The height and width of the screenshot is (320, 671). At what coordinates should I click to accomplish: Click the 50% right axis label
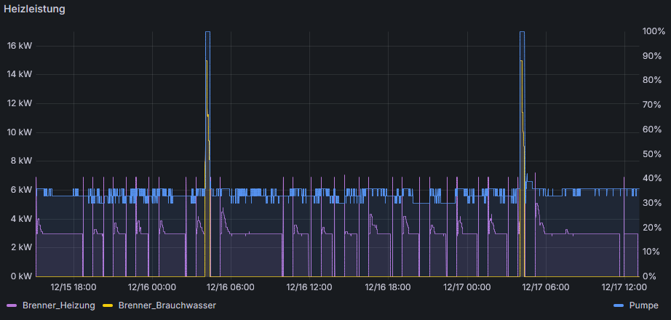pyautogui.click(x=654, y=154)
